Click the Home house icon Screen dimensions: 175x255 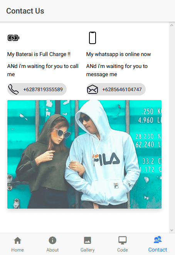[17, 240]
